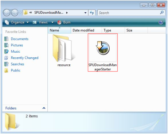Maximize the Explorer window
The image size is (168, 134).
click(152, 5)
